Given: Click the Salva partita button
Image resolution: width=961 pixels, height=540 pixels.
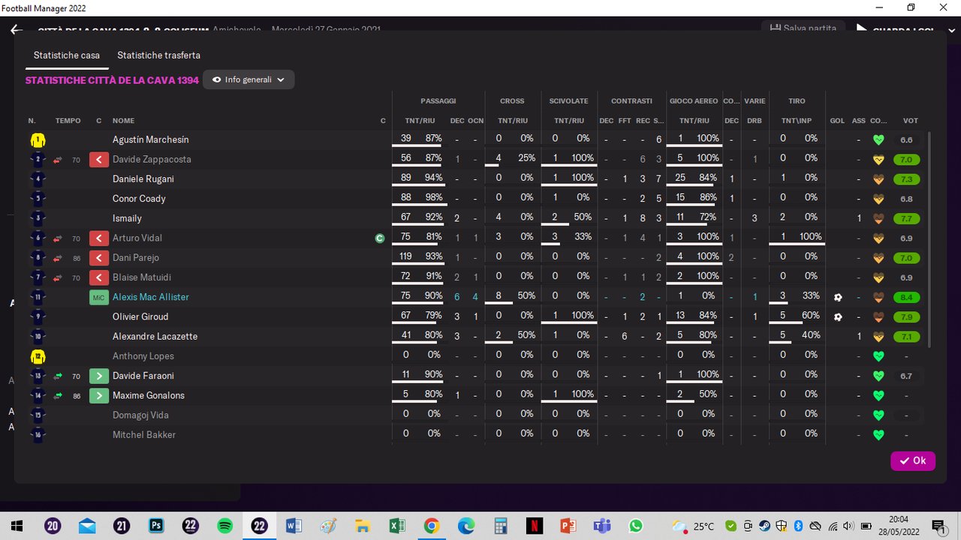Looking at the screenshot, I should click(803, 28).
